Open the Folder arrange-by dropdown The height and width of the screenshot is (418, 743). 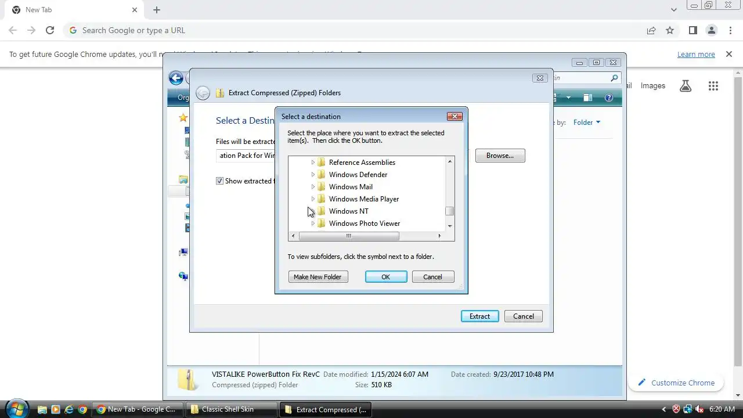[587, 122]
